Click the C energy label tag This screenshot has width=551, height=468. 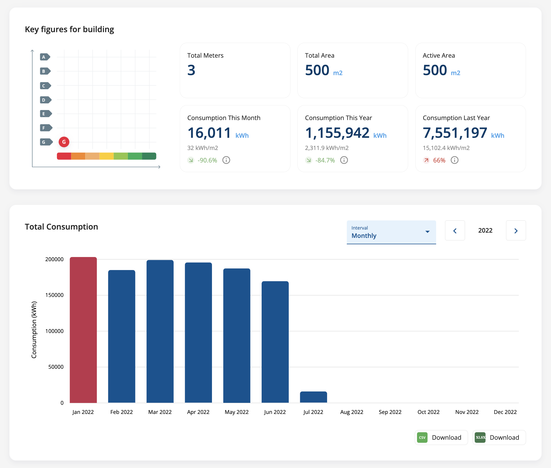point(46,86)
